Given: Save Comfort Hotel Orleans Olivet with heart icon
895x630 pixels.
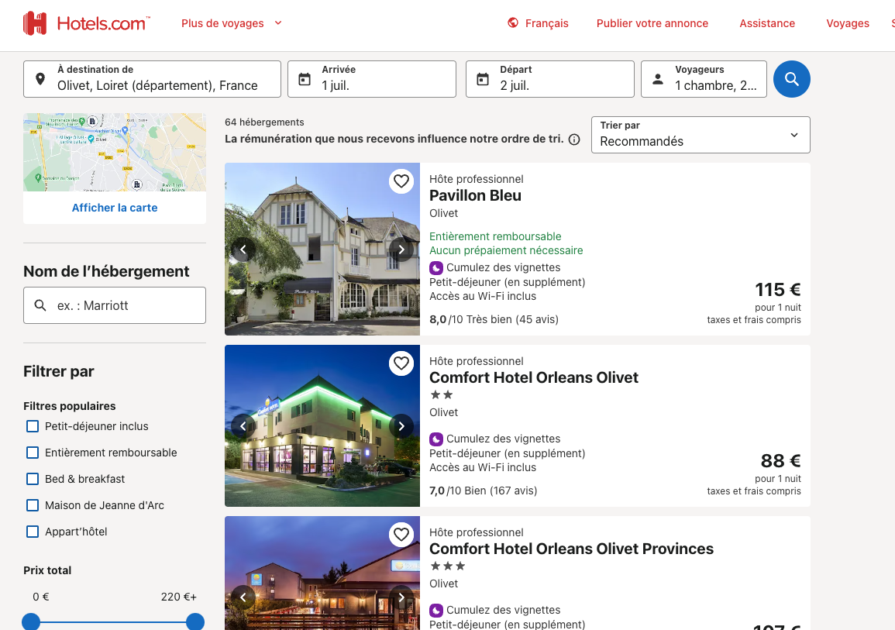Looking at the screenshot, I should coord(401,363).
